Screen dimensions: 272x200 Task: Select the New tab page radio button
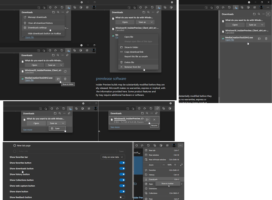pos(15,146)
